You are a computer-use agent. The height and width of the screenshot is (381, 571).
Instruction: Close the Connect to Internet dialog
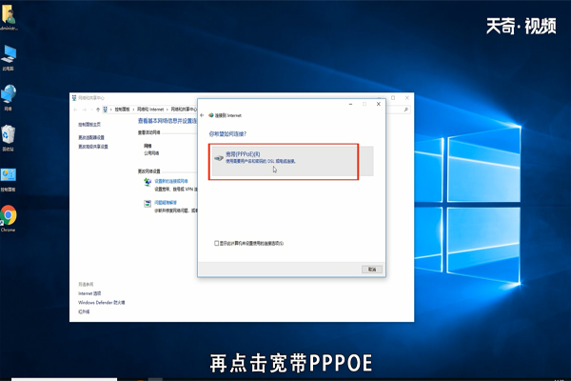(379, 104)
